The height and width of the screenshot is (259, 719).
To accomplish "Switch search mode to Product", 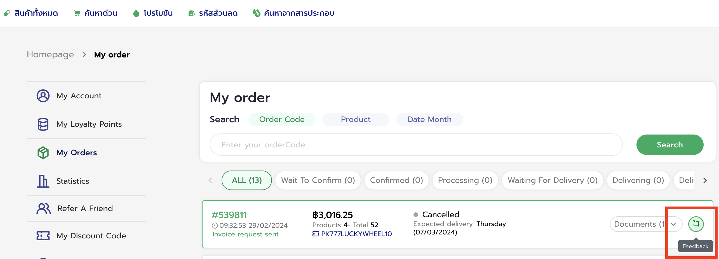I will tap(356, 119).
